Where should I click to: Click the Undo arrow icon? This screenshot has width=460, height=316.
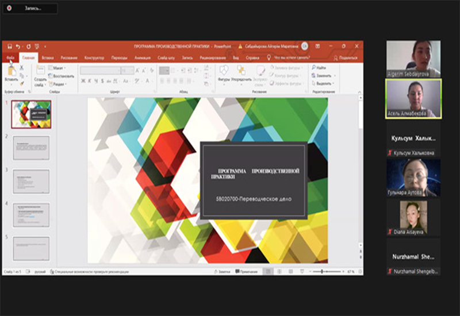(x=18, y=46)
